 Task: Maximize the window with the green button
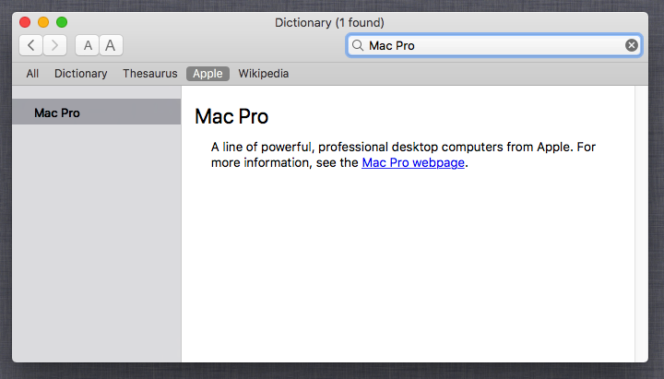[x=62, y=22]
